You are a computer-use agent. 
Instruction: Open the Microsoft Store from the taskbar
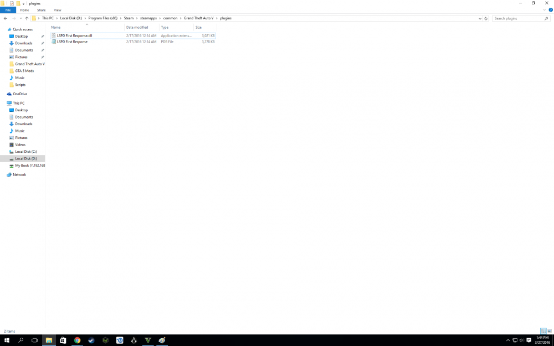[63, 340]
